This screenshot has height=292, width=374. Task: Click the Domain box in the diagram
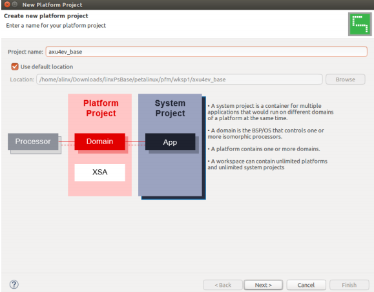tap(99, 141)
